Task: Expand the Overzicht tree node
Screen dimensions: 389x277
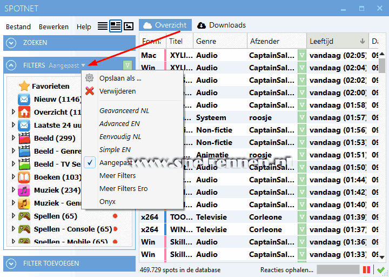Action: point(14,113)
